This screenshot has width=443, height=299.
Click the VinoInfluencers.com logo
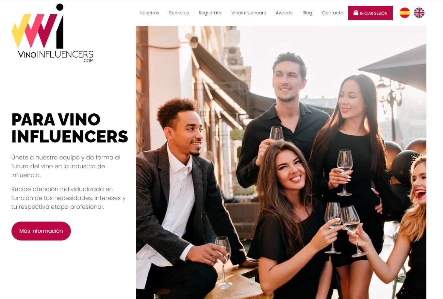(x=53, y=33)
